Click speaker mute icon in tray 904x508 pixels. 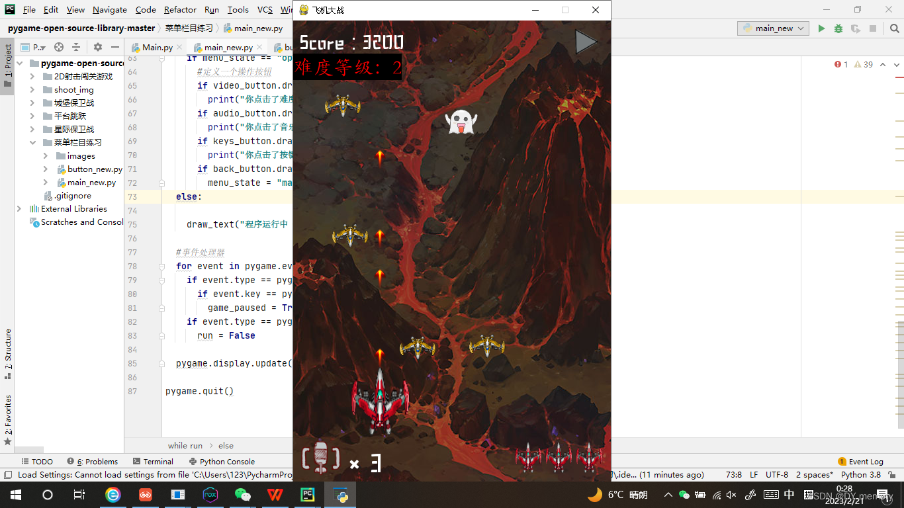(x=732, y=495)
